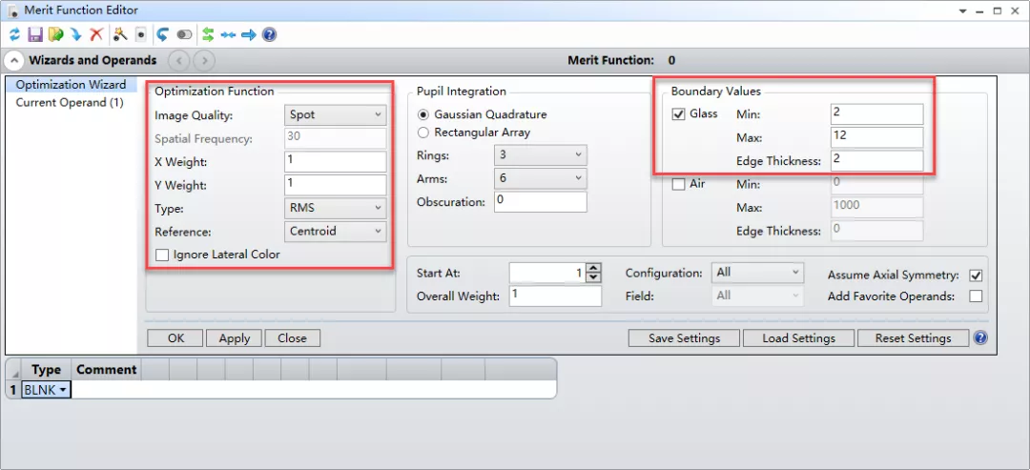
Task: Click the Overall Weight input field
Action: click(556, 296)
